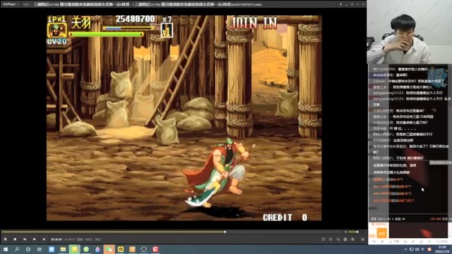Image resolution: width=452 pixels, height=254 pixels.
Task: Open the yellow active taskbar app
Action: 75,249
